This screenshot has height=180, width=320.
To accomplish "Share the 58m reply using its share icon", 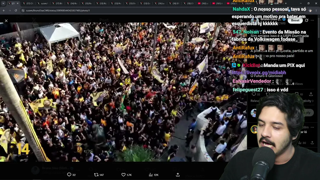I will coord(312,143).
